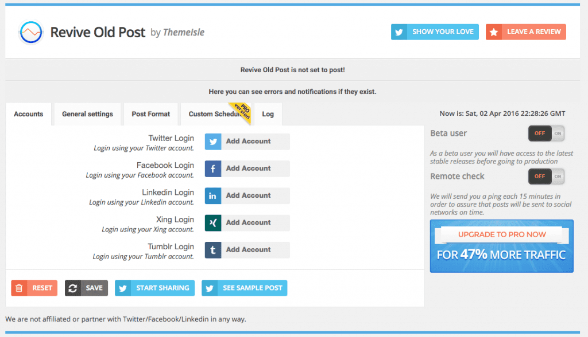Toggle the Beta user switch
The width and height of the screenshot is (588, 337).
click(x=547, y=134)
